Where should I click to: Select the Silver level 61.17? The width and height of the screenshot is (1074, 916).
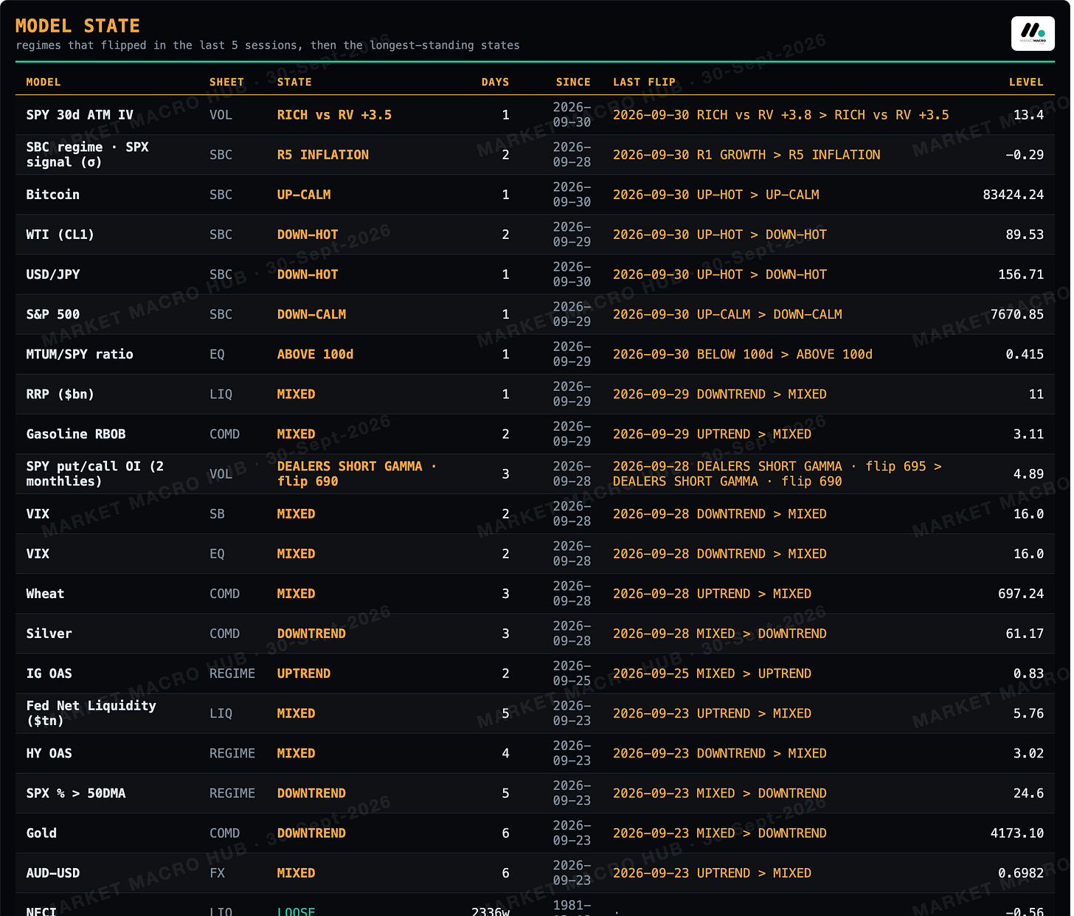[x=1025, y=634]
